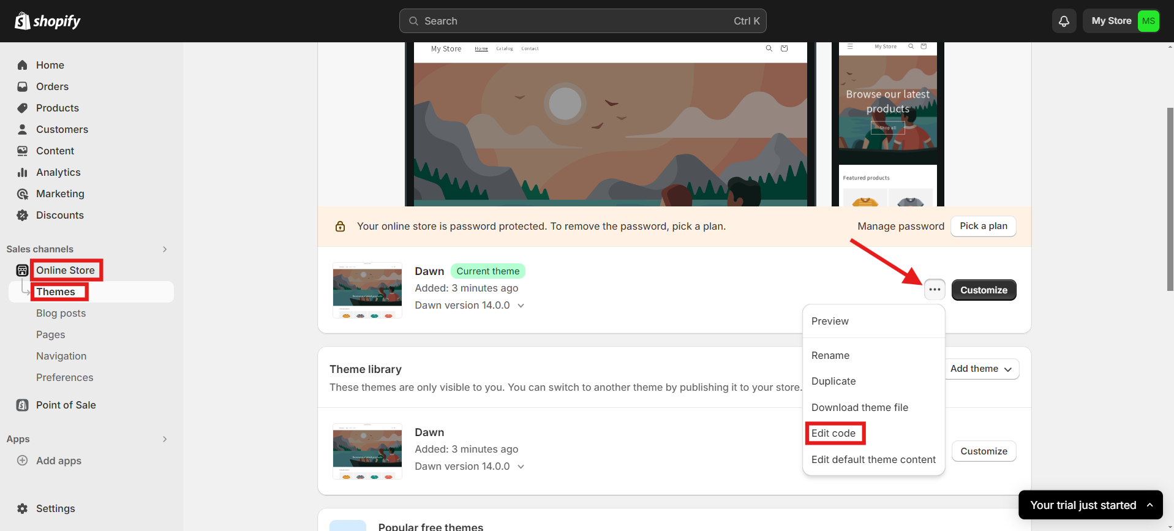This screenshot has width=1174, height=531.
Task: Select Download theme file option
Action: 859,407
